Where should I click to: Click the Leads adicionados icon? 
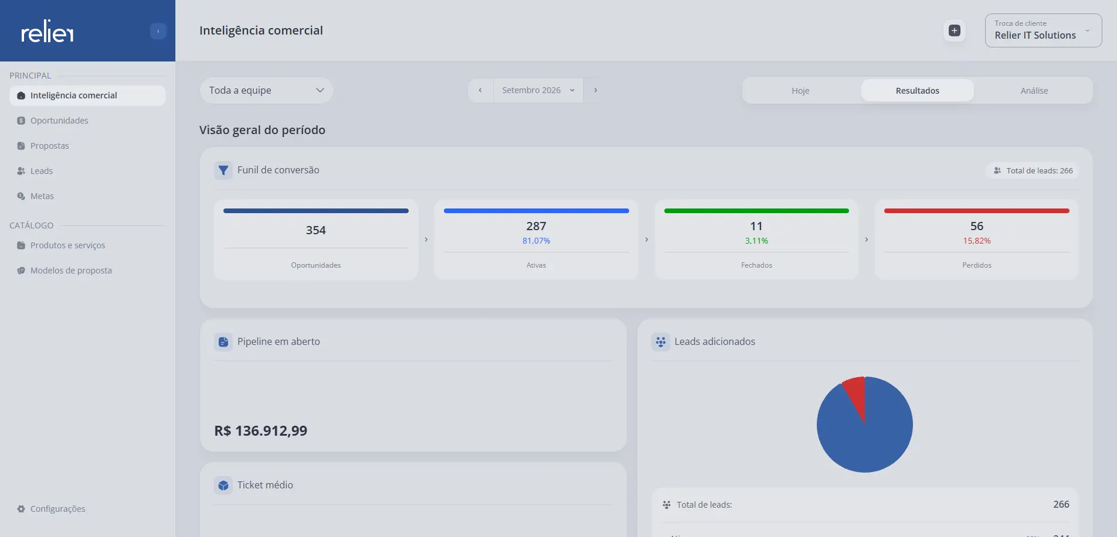(661, 342)
